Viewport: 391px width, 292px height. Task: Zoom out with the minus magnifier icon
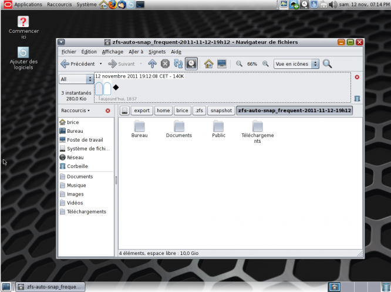[240, 63]
